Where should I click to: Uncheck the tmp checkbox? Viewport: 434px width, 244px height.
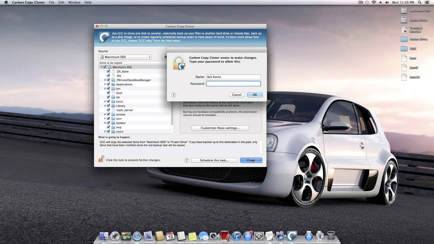coord(108,127)
